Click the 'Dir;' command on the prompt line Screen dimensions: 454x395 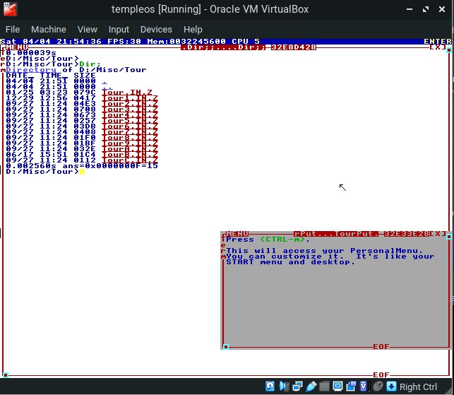click(x=90, y=64)
